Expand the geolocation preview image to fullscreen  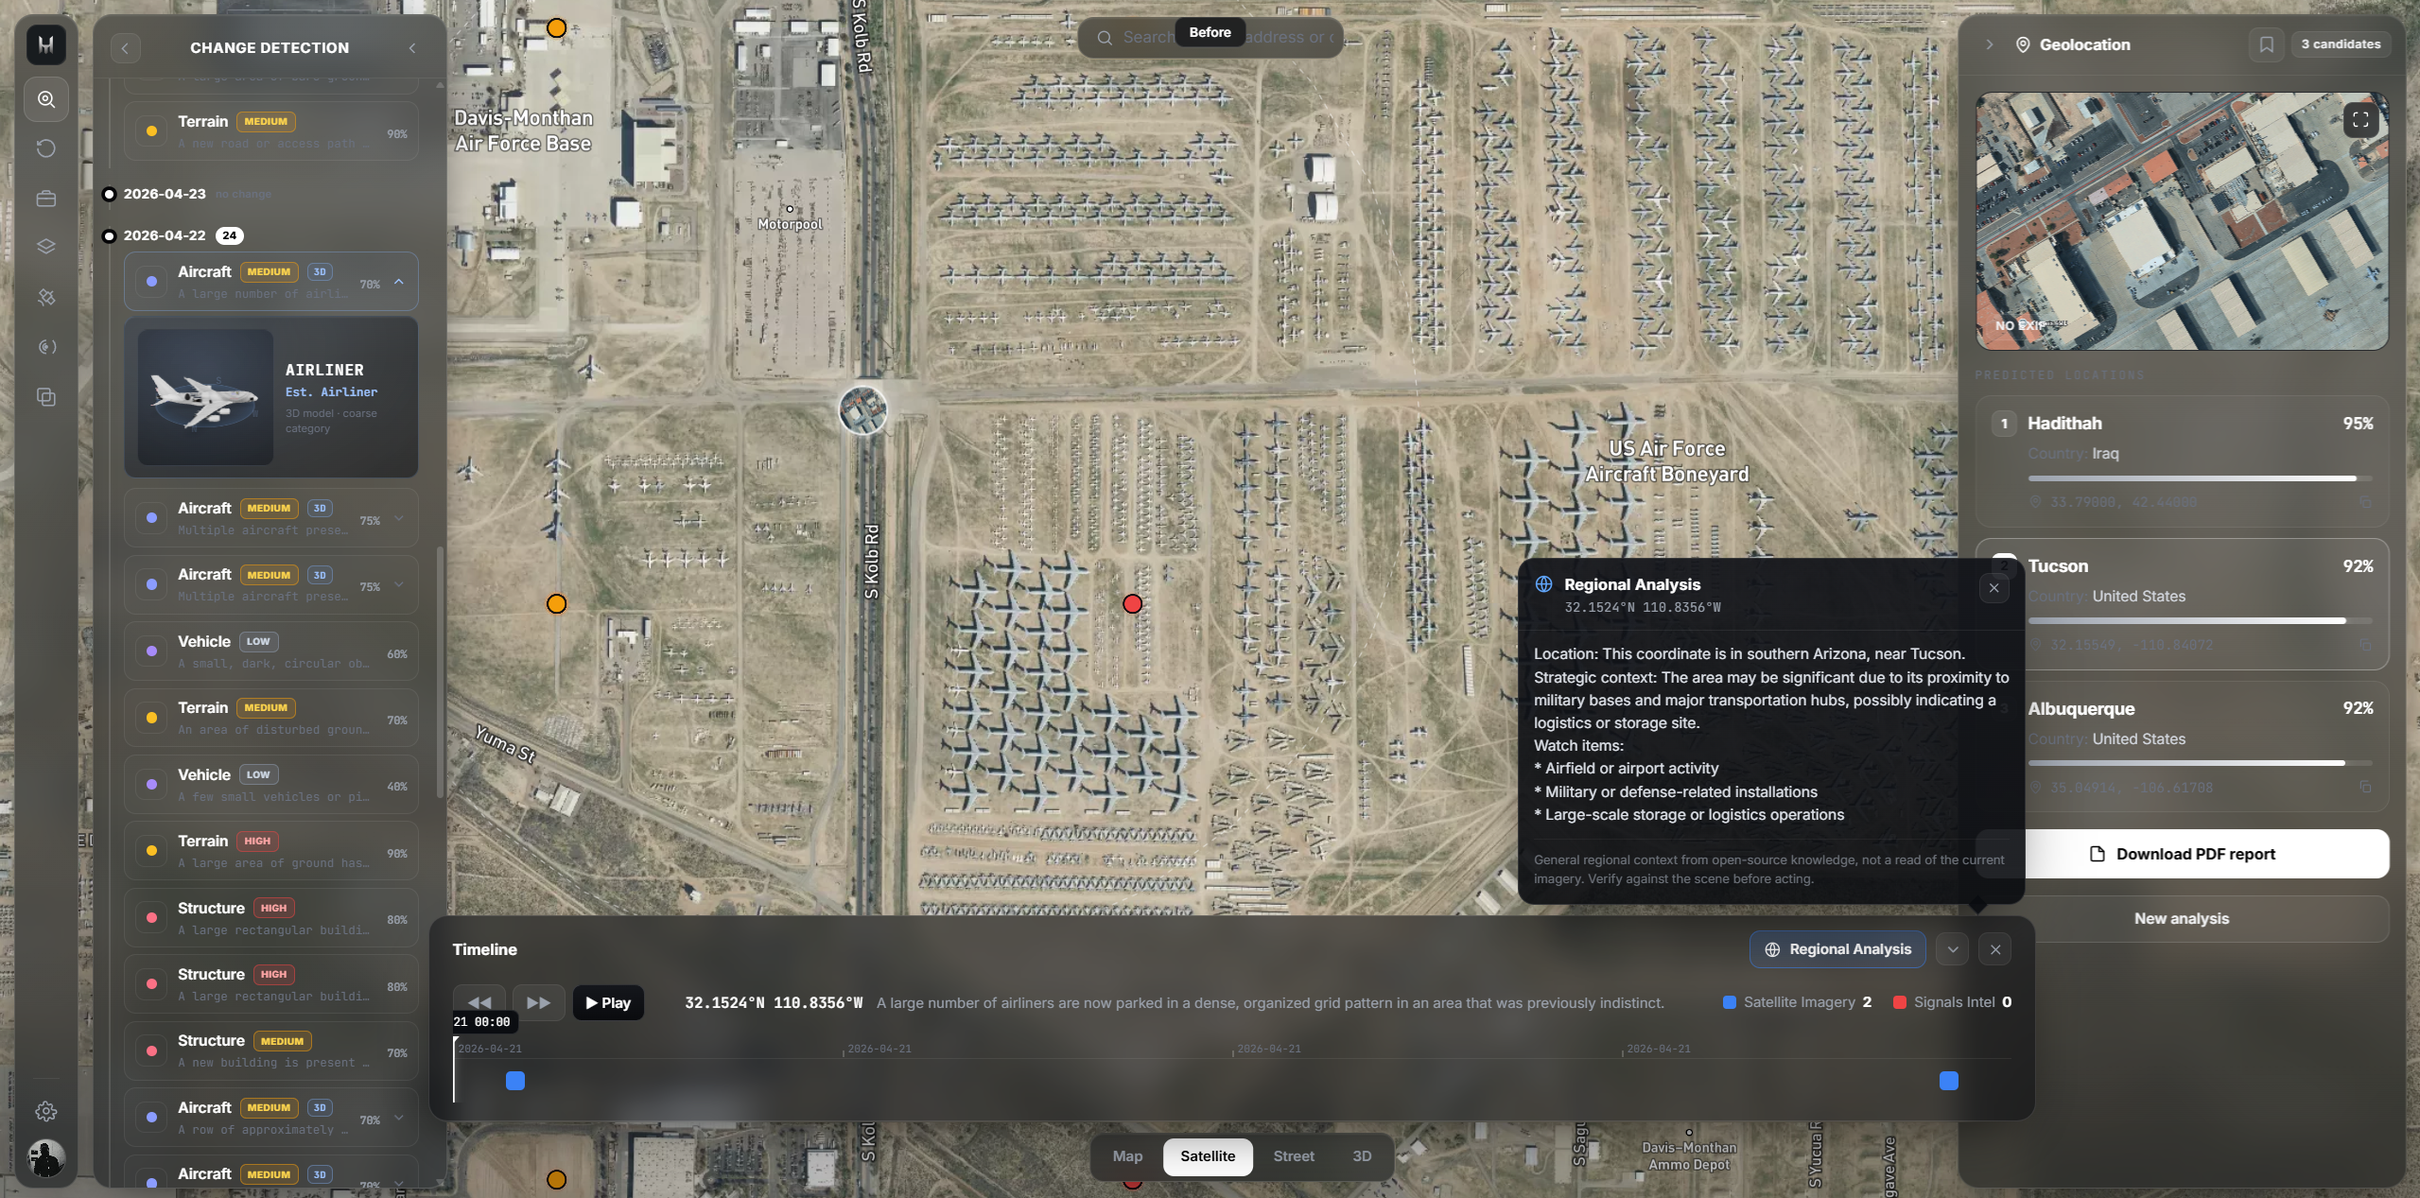click(2360, 119)
